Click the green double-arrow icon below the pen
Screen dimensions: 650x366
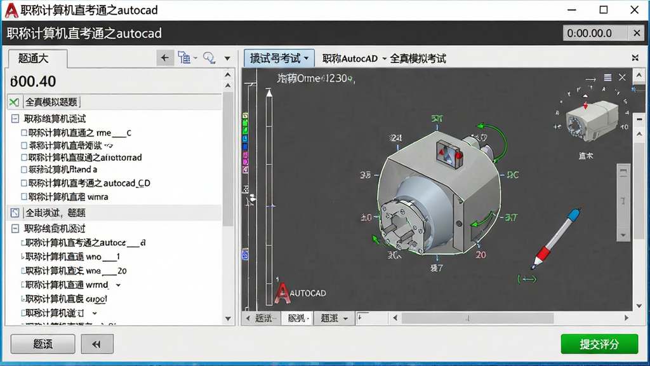pyautogui.click(x=527, y=279)
